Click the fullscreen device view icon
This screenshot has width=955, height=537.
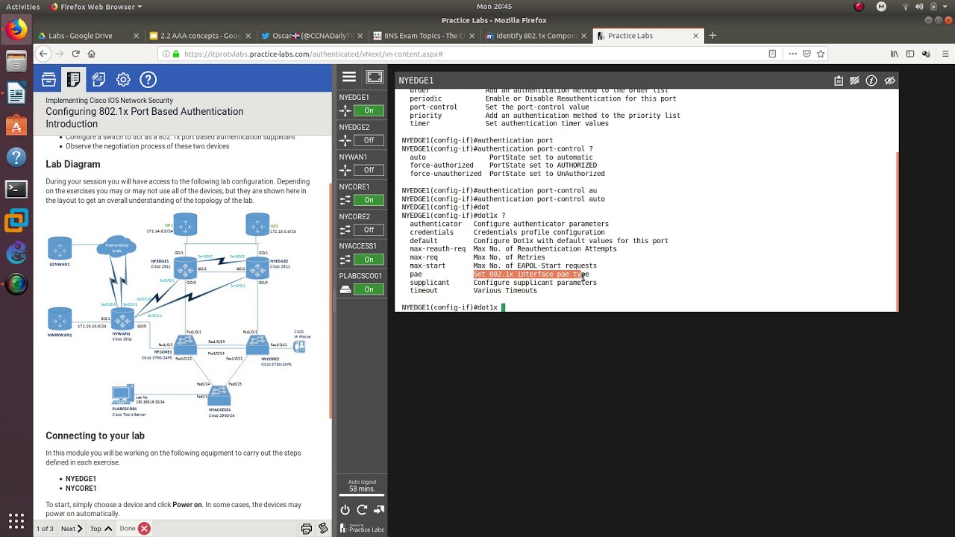tap(375, 77)
